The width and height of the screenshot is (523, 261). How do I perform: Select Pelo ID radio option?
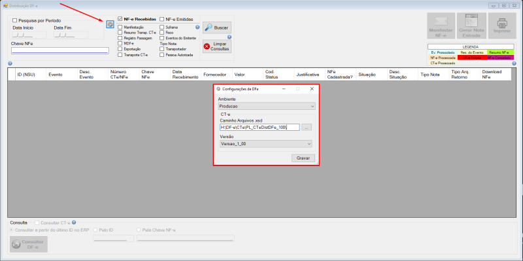coord(95,230)
